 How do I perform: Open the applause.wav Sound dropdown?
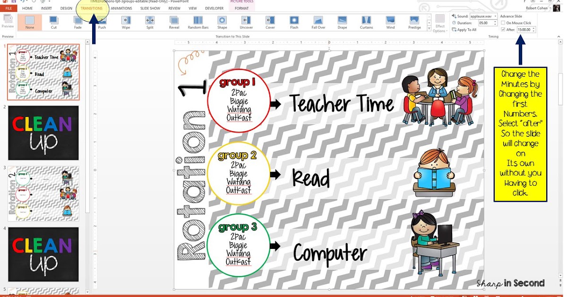495,16
